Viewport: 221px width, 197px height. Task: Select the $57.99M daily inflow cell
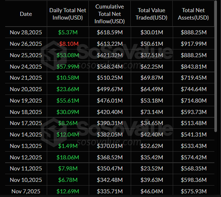[x=68, y=67]
